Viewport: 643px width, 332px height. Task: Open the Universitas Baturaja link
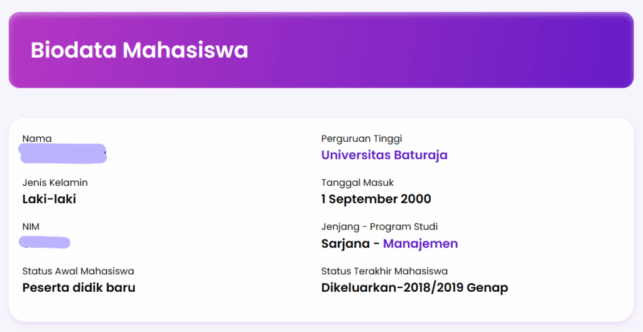[384, 155]
